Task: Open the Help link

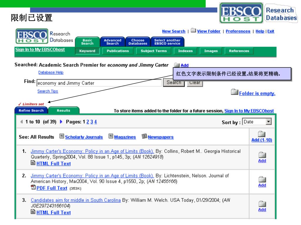Action: click(x=260, y=31)
